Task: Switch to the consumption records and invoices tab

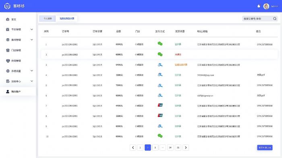Action: (x=67, y=18)
